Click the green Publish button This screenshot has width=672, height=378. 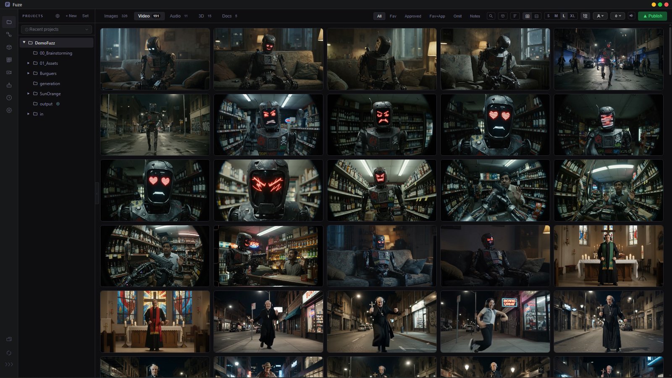(x=653, y=16)
